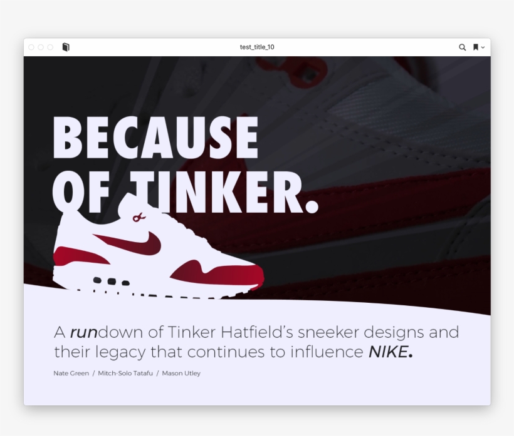Click the bookmark icon in title bar
514x436 pixels.
click(476, 47)
